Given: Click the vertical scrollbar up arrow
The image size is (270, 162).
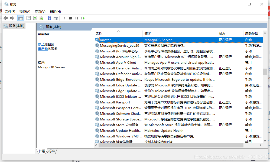Looking at the screenshot, I should coord(265,33).
